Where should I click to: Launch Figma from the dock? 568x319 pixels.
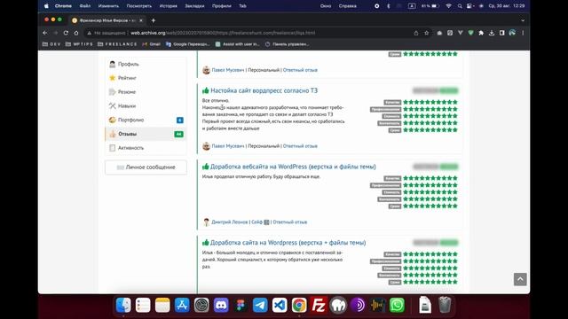(x=241, y=305)
